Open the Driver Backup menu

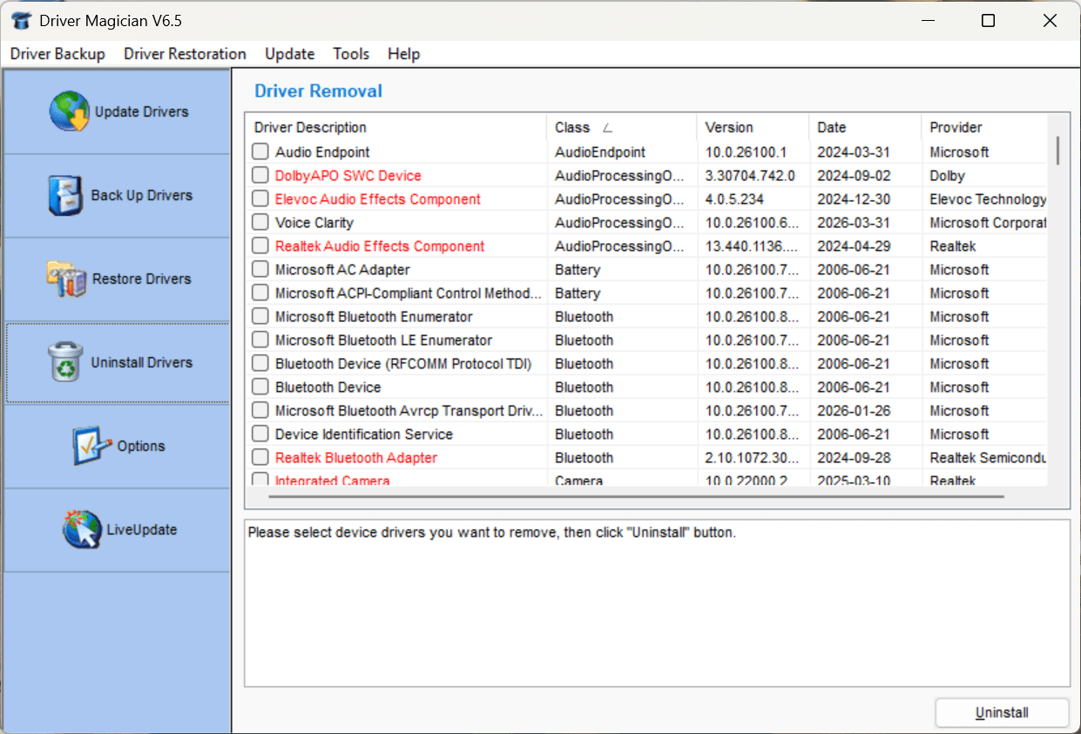57,54
